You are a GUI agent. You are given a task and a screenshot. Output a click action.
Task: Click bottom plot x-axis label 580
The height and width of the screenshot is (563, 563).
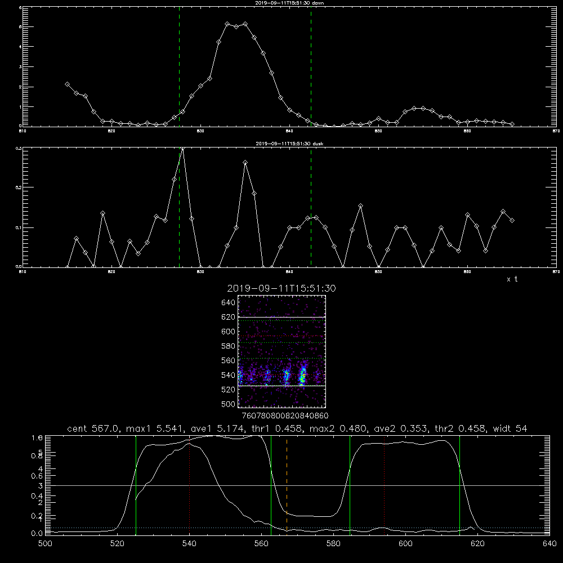click(333, 544)
